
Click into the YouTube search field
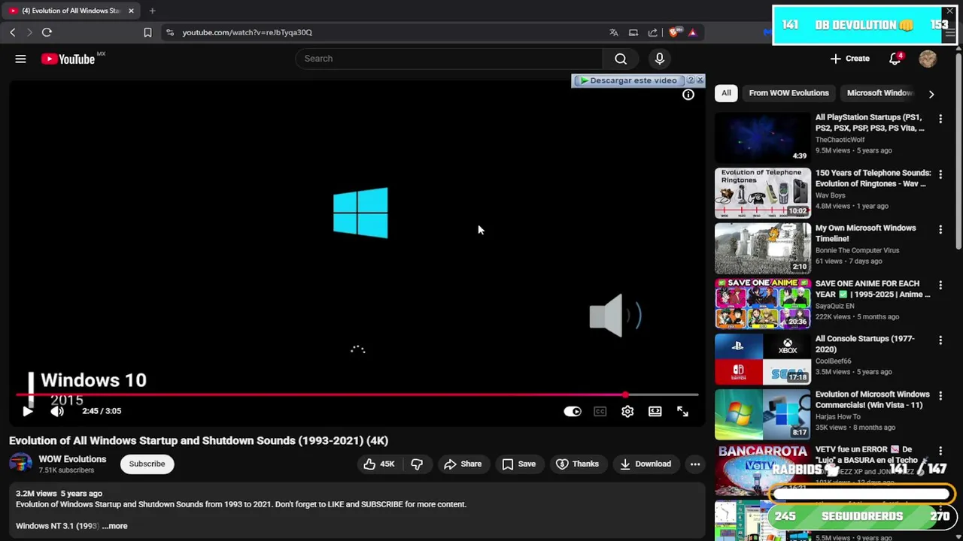(x=449, y=59)
